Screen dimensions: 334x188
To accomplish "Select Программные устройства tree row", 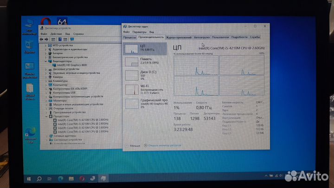I will (x=70, y=112).
